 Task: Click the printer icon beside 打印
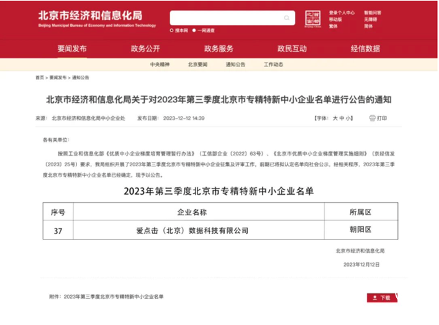click(x=372, y=118)
